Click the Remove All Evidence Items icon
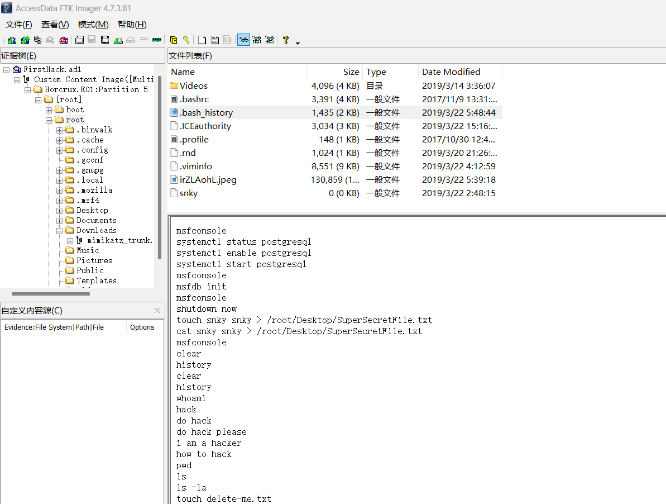This screenshot has width=666, height=504. point(63,40)
